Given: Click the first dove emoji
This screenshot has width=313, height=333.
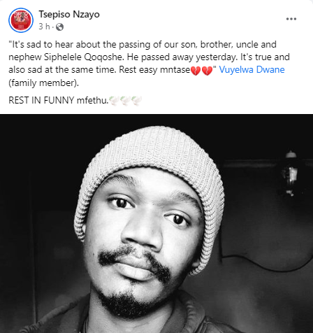Looking at the screenshot, I should click(114, 101).
